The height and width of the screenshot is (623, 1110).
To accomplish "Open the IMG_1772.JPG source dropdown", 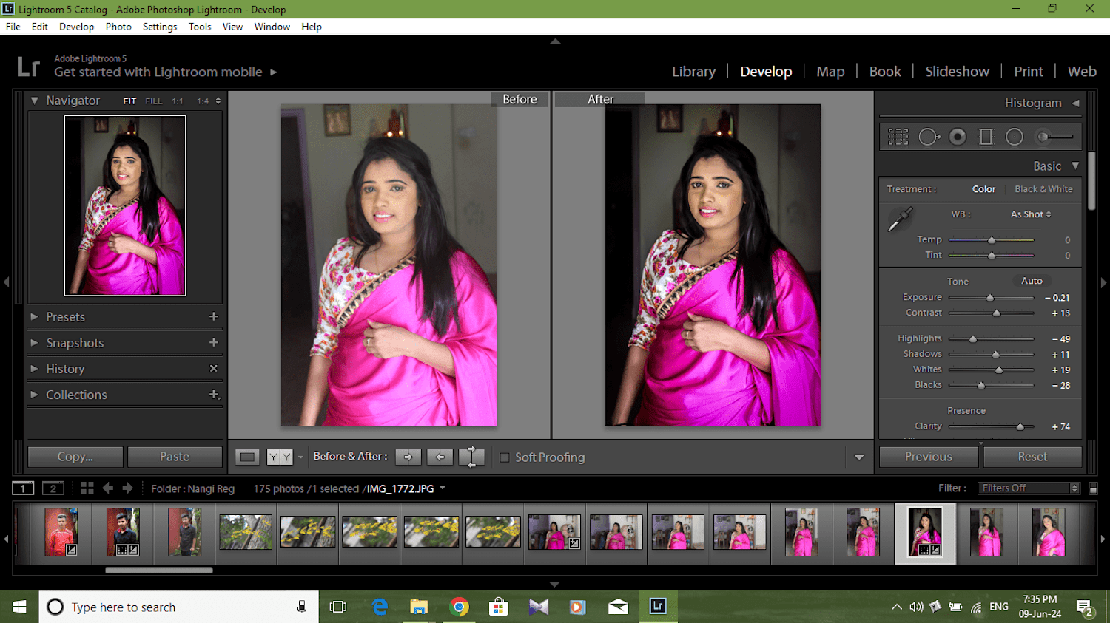I will (x=443, y=488).
